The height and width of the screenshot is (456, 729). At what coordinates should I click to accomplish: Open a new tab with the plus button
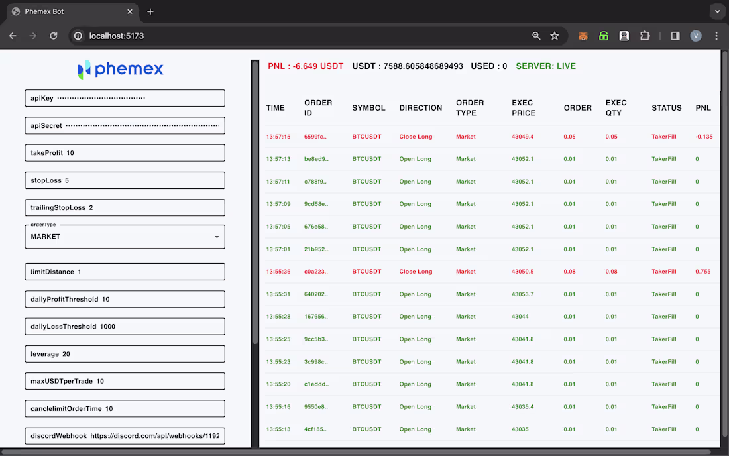coord(150,11)
